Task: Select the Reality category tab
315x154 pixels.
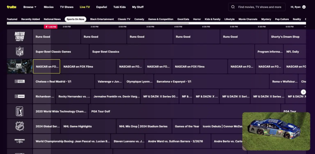Action: [297, 19]
